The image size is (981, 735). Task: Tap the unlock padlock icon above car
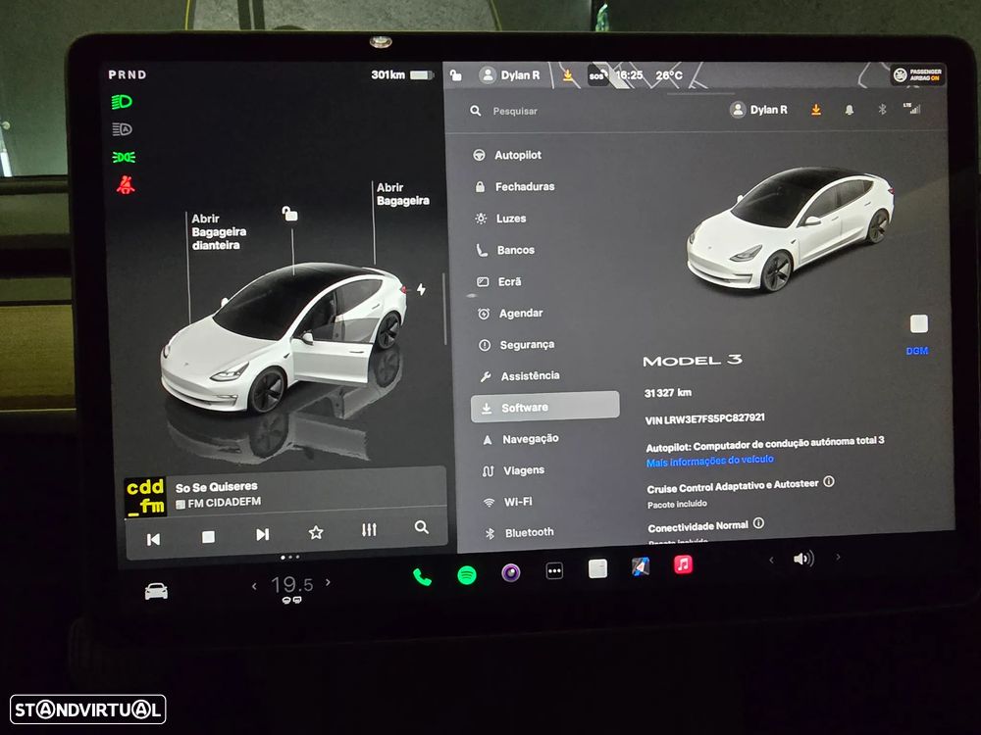(x=289, y=214)
